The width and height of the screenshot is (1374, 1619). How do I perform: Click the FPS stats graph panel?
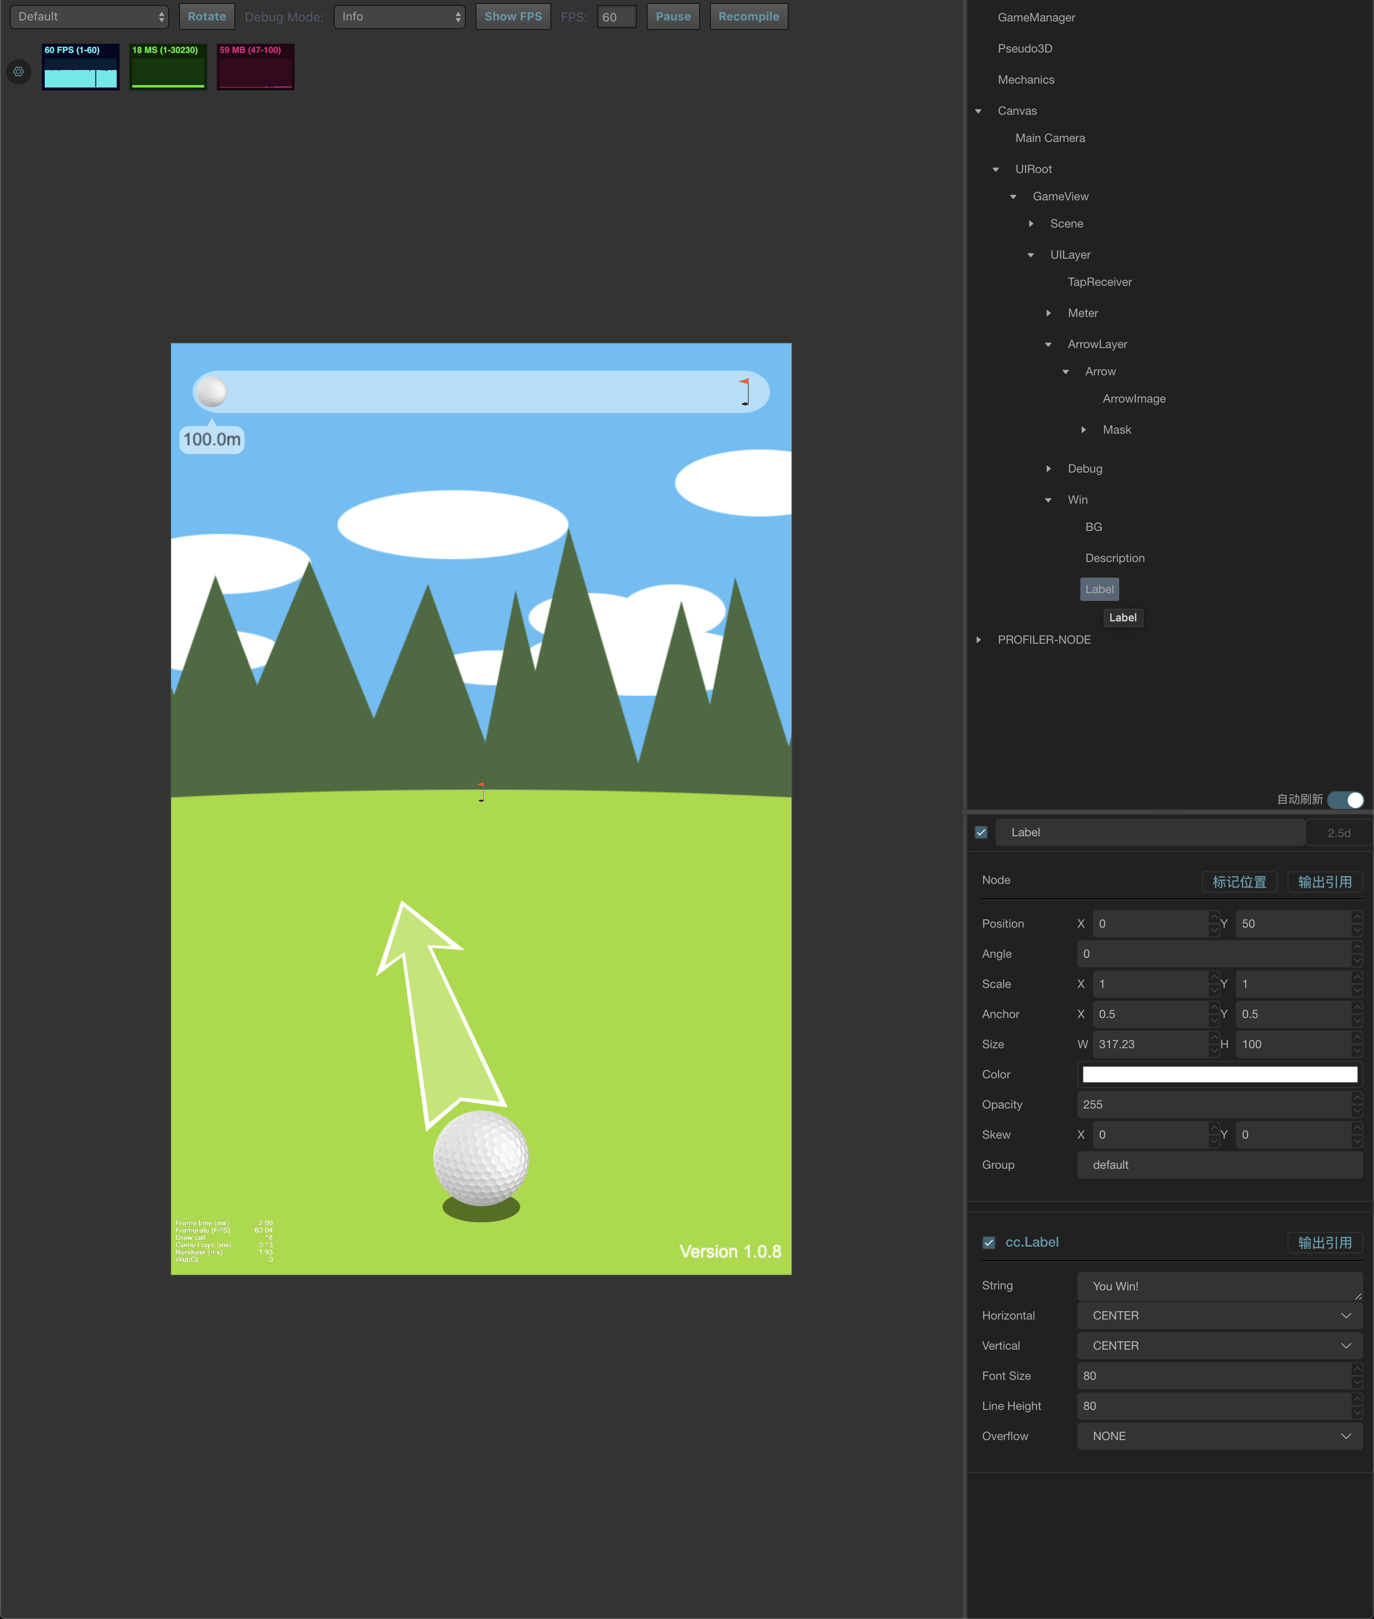tap(80, 67)
